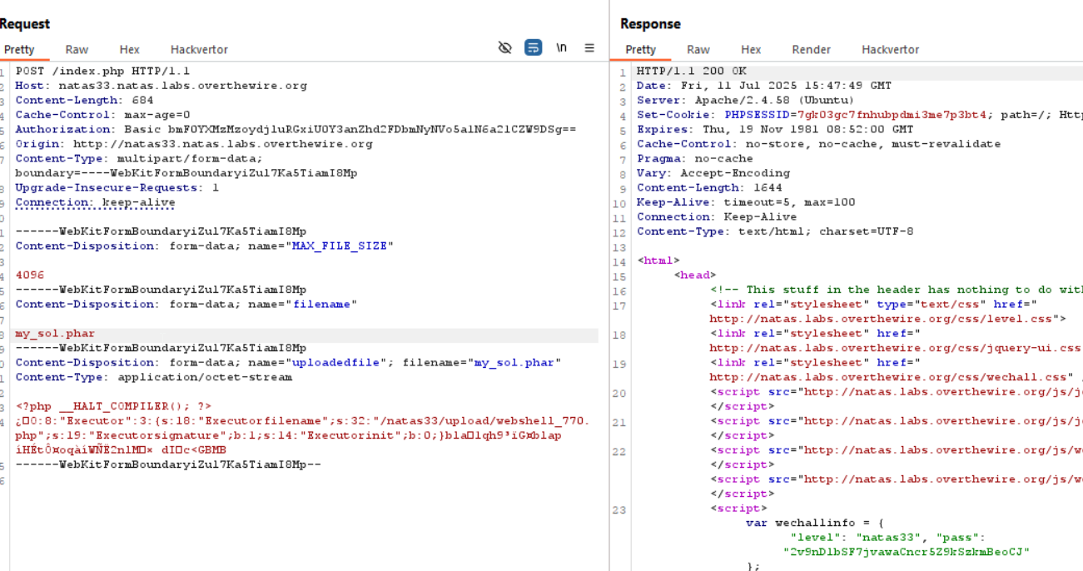Click the POST /index.php HTTP/1.1 line
The height and width of the screenshot is (571, 1083).
pos(102,71)
